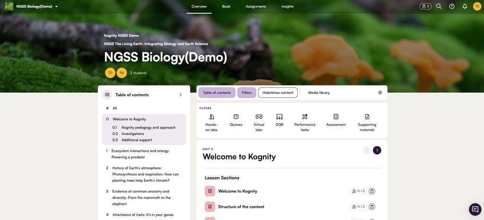Switch to the Insights tab
Screen dimensions: 484x220
(287, 7)
